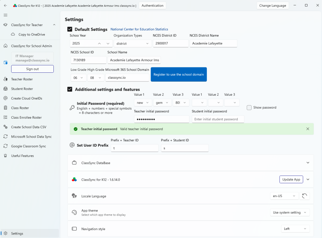Open the en-US locale language dropdown
Image resolution: width=322 pixels, height=238 pixels.
(284, 196)
